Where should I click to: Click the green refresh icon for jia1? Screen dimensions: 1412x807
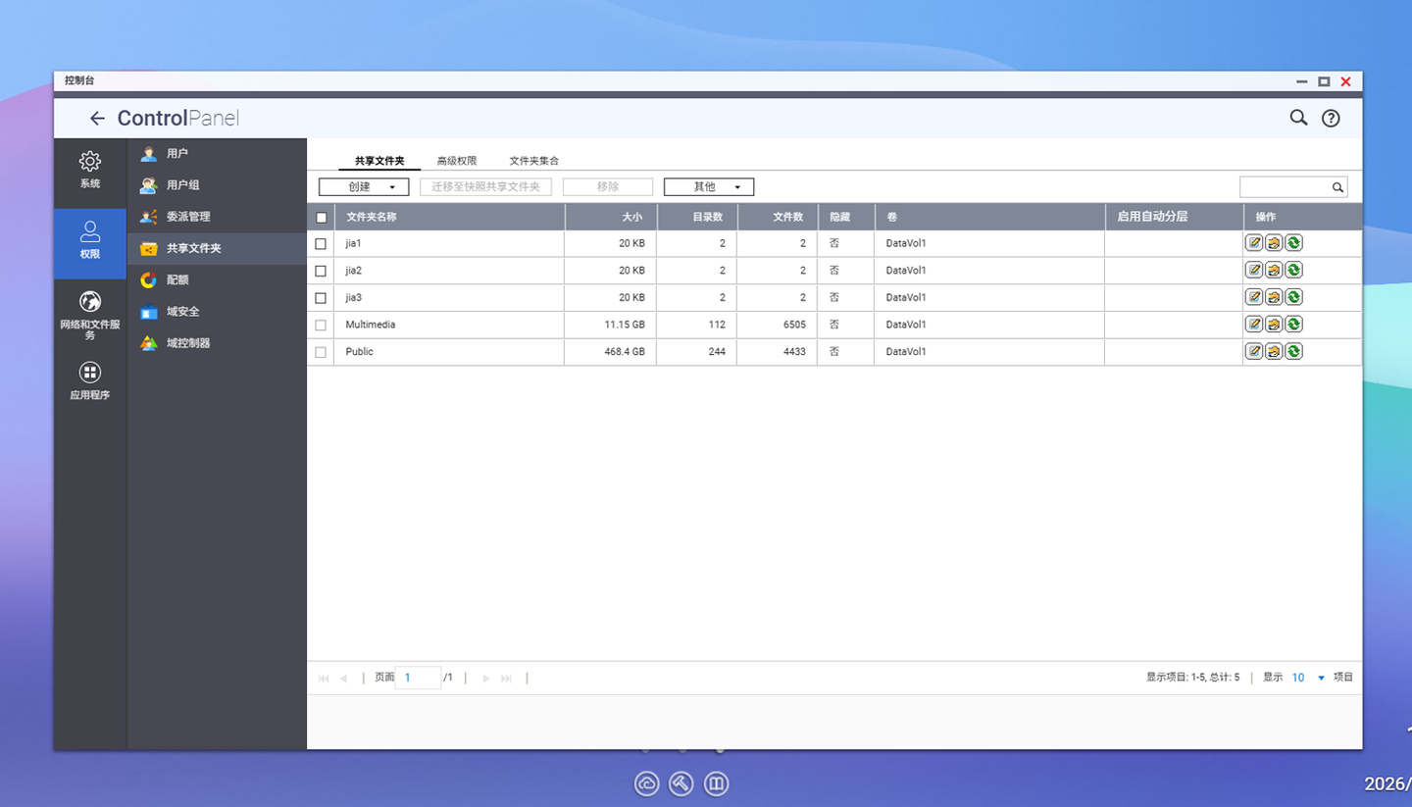pyautogui.click(x=1293, y=243)
